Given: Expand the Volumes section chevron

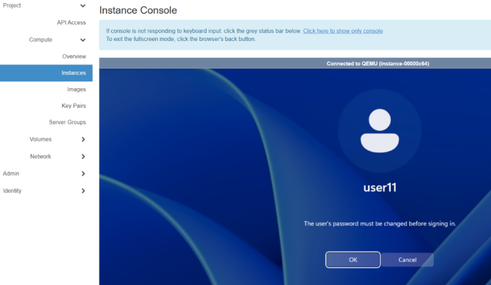Looking at the screenshot, I should pyautogui.click(x=83, y=139).
